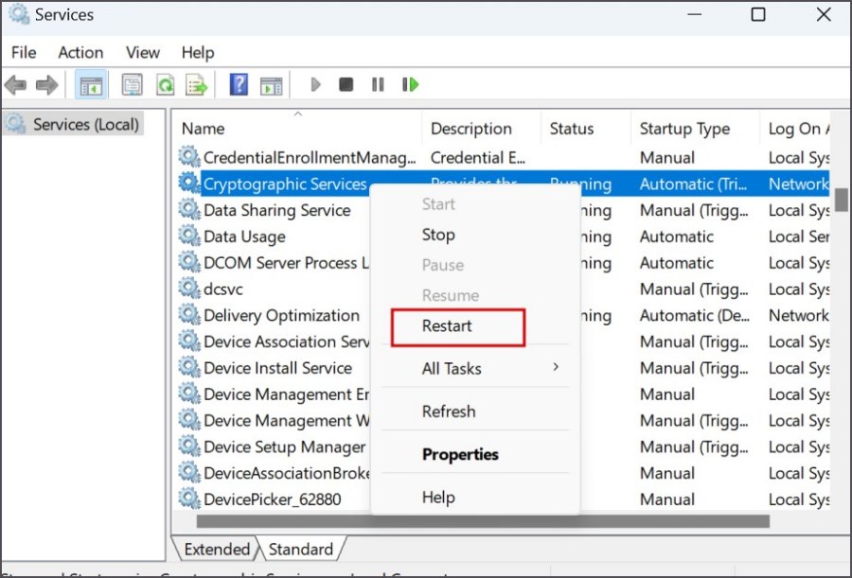Screen dimensions: 852x578
Task: Click gear icon beside Device Setup Manager
Action: click(189, 446)
